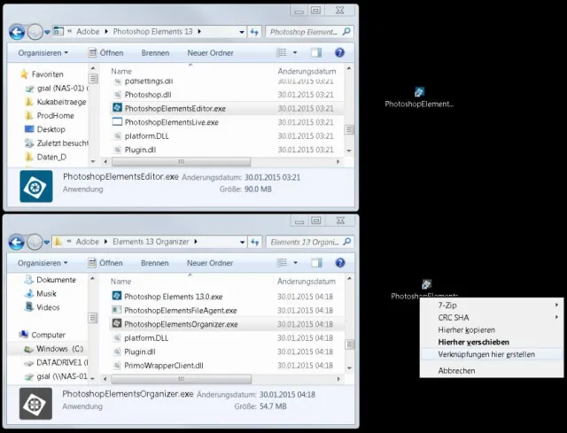Screen dimensions: 567x433
Task: Expand address bar history in Elements 13 Organizer window
Action: [x=242, y=242]
